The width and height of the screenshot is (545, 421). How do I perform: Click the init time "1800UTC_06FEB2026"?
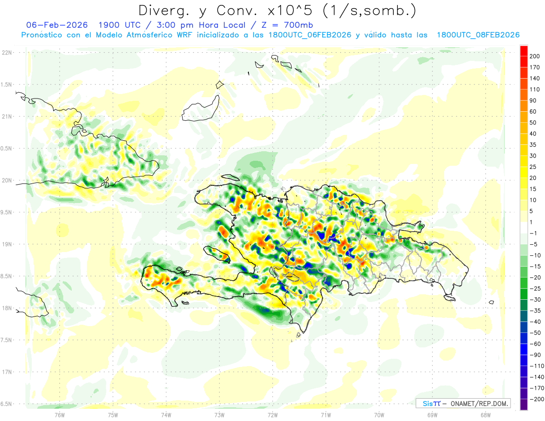[x=309, y=35]
